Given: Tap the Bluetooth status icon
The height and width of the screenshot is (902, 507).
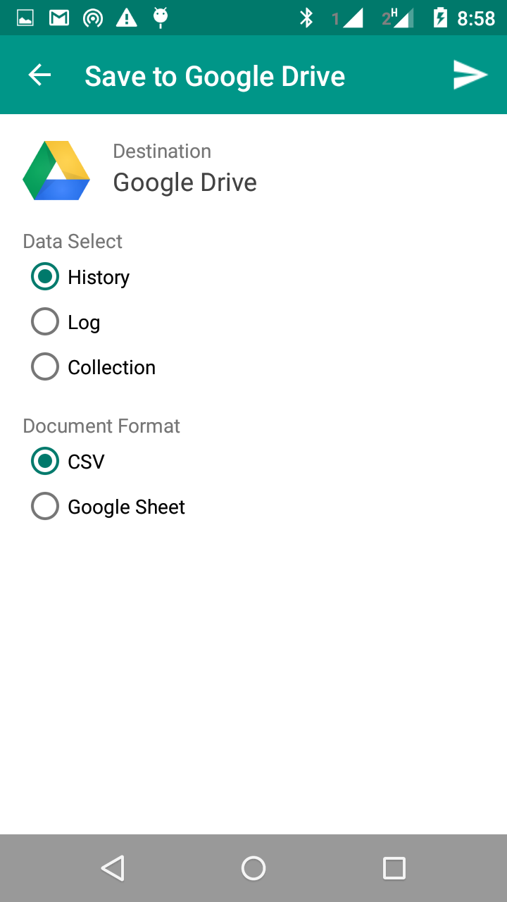Looking at the screenshot, I should pyautogui.click(x=306, y=18).
